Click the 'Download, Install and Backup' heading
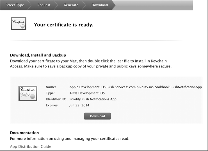Screen dimensions: 208x151 pyautogui.click(x=38, y=55)
